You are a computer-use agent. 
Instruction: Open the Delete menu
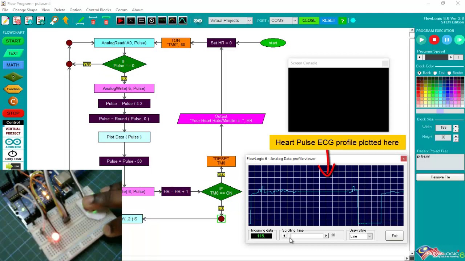(x=60, y=10)
